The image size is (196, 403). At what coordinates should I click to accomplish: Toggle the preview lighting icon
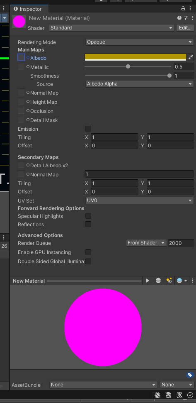click(x=169, y=281)
